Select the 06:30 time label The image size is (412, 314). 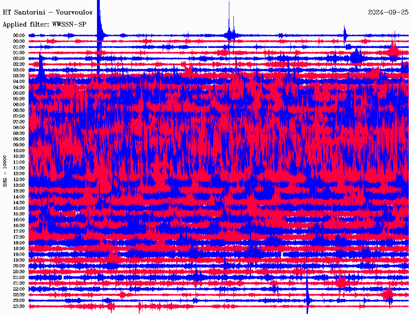click(x=19, y=110)
